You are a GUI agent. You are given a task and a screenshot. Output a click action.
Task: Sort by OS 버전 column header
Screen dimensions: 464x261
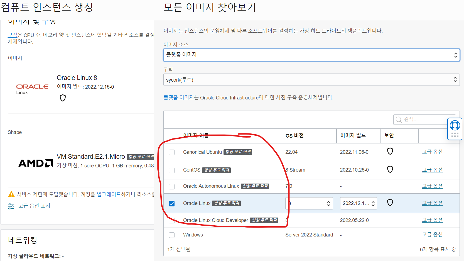point(294,136)
